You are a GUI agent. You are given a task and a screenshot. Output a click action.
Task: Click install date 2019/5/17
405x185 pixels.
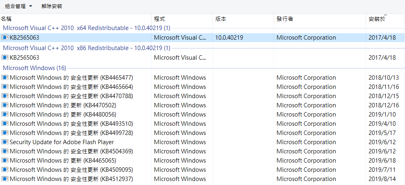382,133
